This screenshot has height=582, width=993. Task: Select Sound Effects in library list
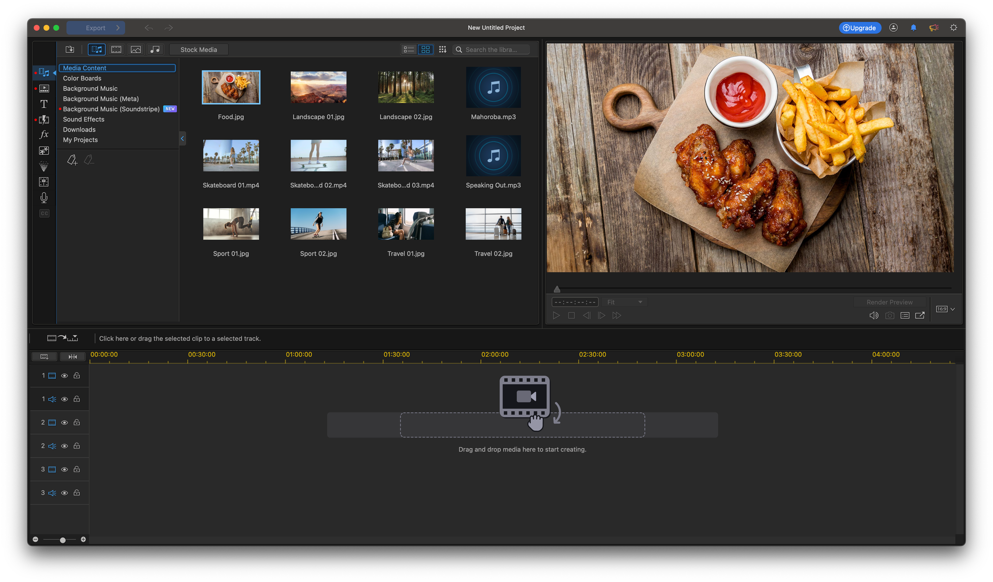pyautogui.click(x=83, y=120)
